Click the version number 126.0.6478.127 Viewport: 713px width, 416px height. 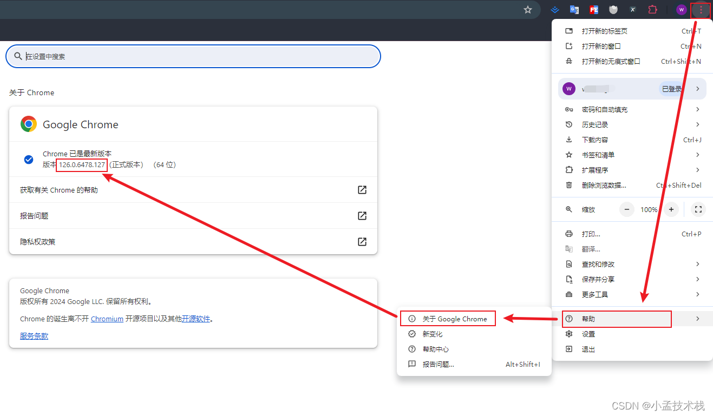click(x=82, y=164)
